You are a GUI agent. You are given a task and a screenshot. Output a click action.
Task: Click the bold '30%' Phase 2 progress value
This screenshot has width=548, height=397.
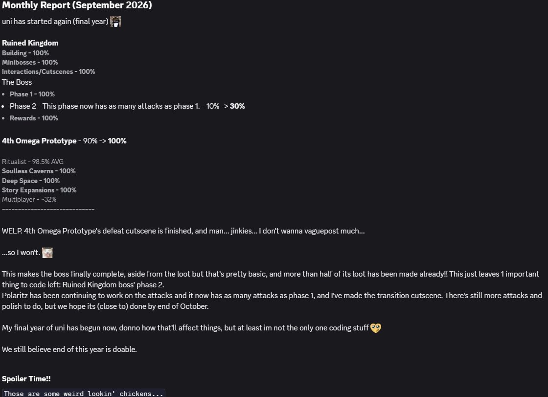tap(237, 106)
